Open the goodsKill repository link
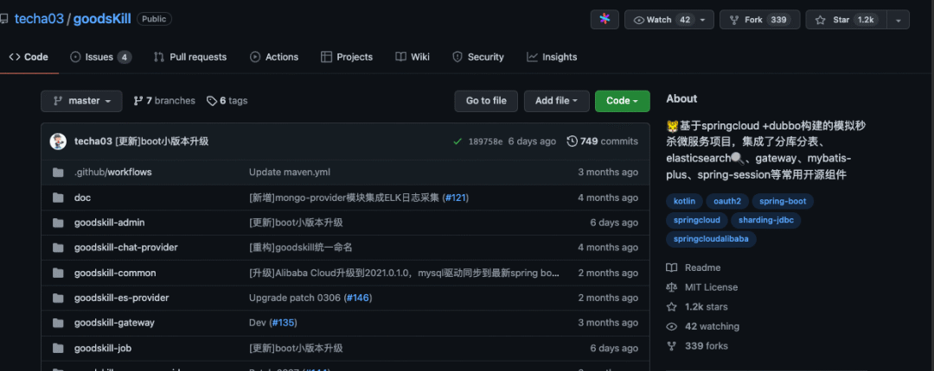This screenshot has height=371, width=934. [102, 19]
